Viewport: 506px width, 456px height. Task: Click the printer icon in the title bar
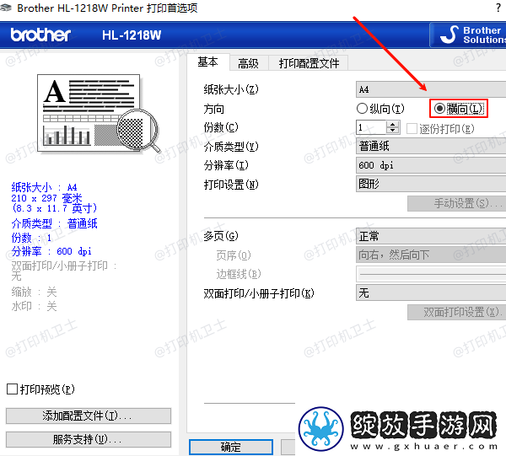6,8
